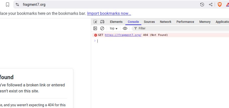Show the console sidebar panel icon

(x=95, y=28)
